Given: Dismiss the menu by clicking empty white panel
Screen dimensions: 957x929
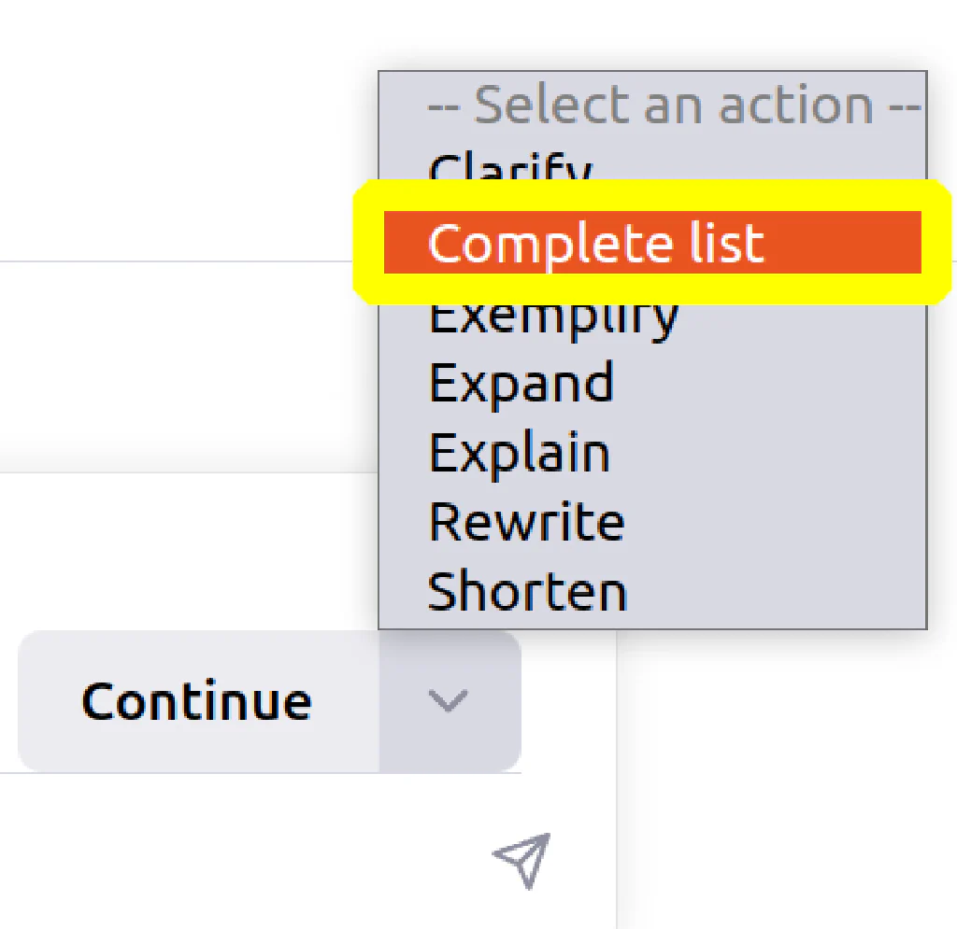Looking at the screenshot, I should 183,122.
